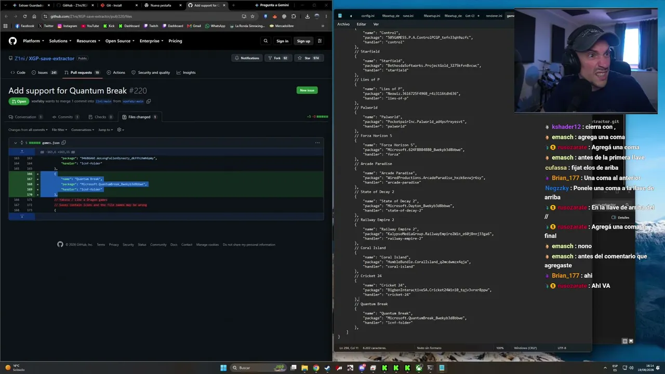Viewport: 665px width, 374px height.
Task: Open the Code repository tab
Action: click(18, 73)
